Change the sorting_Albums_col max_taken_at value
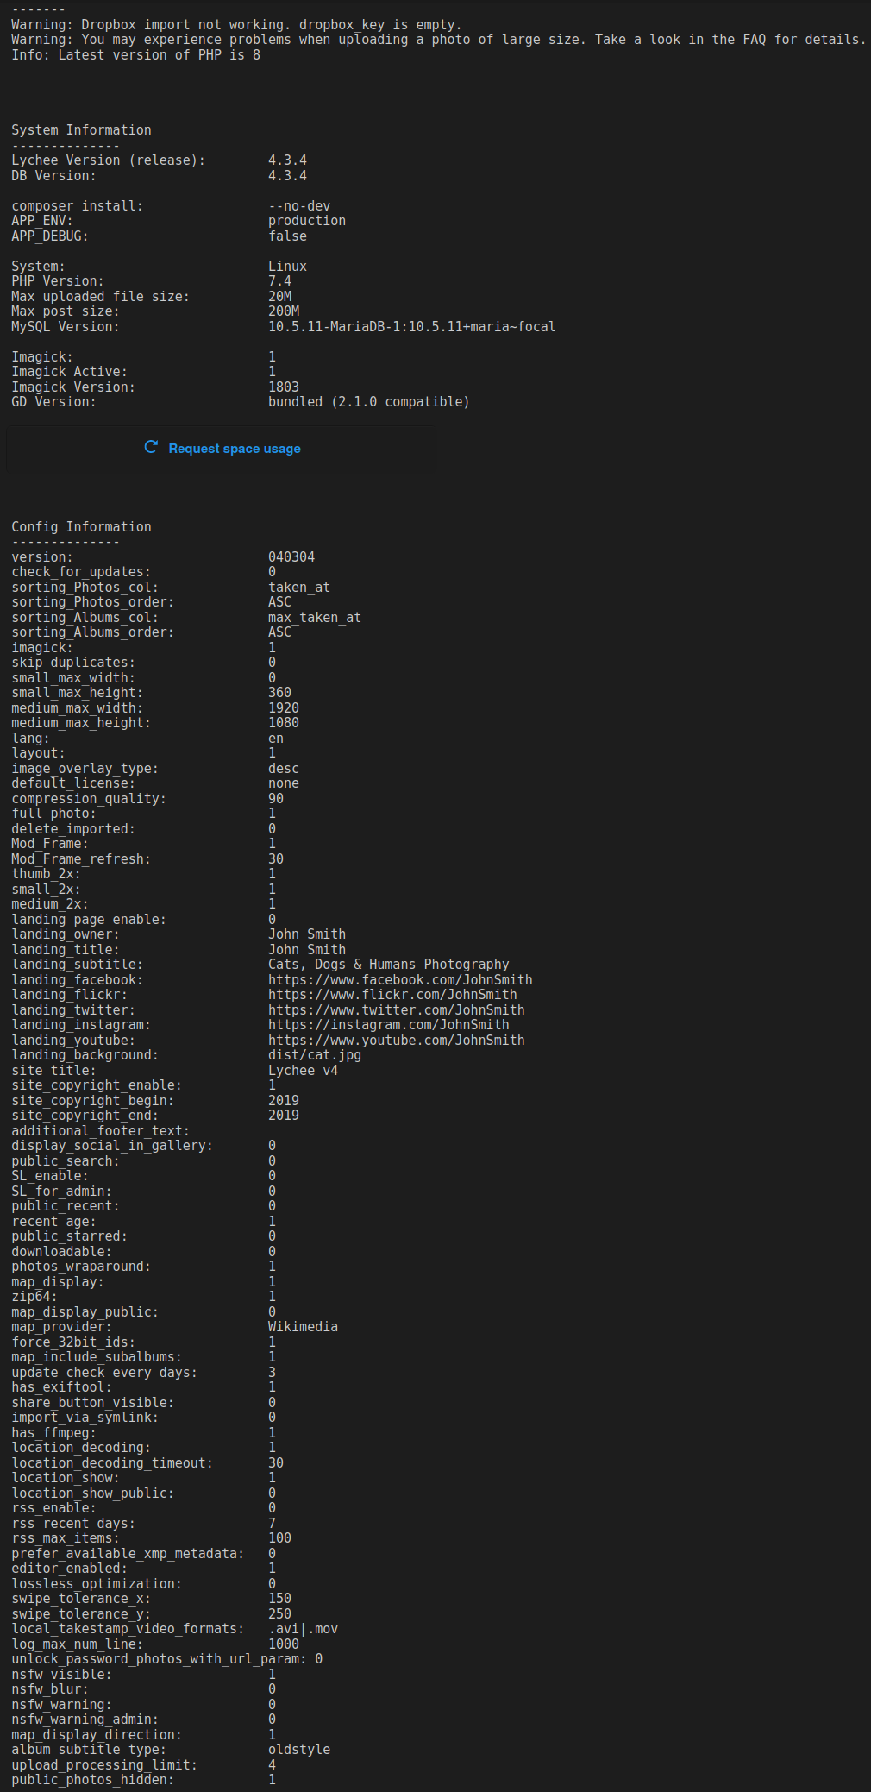 coord(315,617)
